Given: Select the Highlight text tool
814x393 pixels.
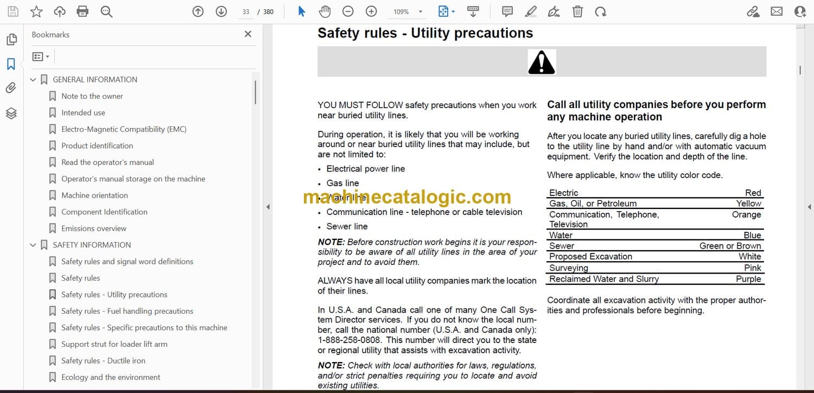Looking at the screenshot, I should click(x=531, y=11).
